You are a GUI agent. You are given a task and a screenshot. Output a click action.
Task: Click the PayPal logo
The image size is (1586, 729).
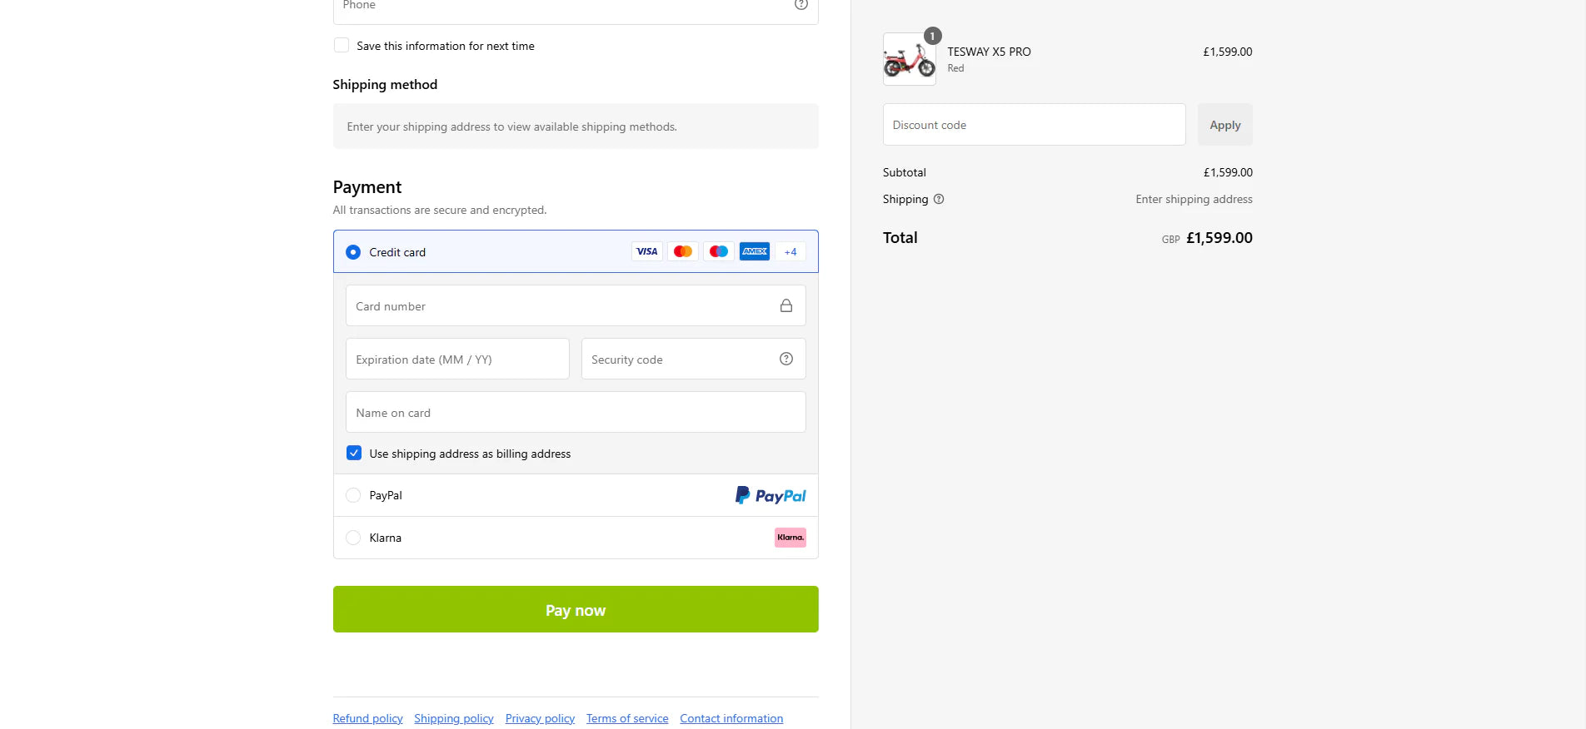point(771,495)
